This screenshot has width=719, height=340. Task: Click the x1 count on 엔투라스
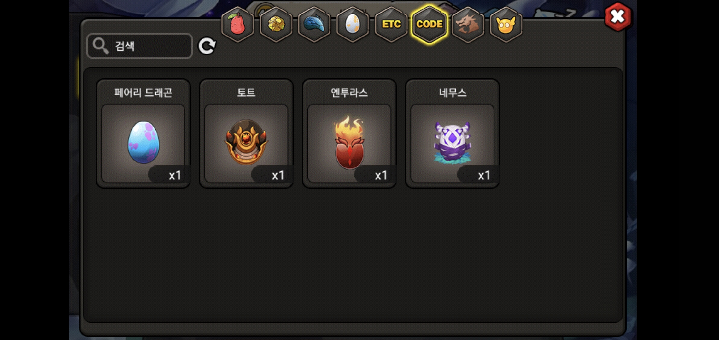coord(381,175)
